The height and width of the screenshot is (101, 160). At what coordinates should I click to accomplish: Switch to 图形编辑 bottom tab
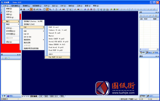click(34, 96)
